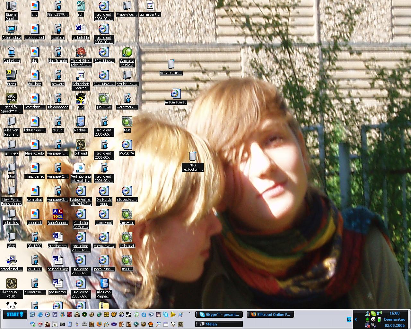Viewport: 411px width, 329px height.
Task: Open the miaumiaumiau media file
Action: [175, 94]
